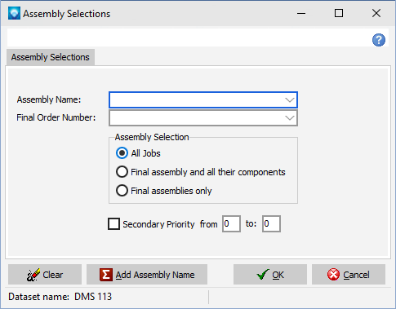Focus the Secondary Priority from value box
396x309 pixels.
(231, 223)
